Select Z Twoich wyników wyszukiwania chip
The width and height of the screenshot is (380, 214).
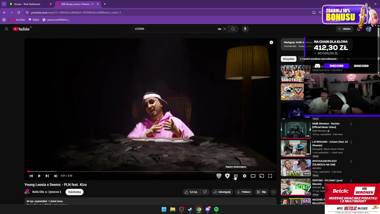(x=318, y=59)
